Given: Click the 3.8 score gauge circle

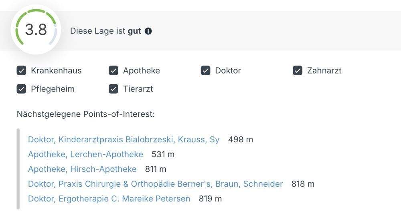Looking at the screenshot, I should pos(36,30).
